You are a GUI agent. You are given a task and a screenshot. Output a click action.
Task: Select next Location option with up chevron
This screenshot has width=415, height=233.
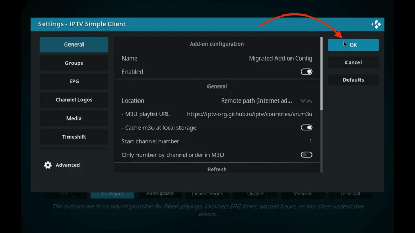[309, 101]
